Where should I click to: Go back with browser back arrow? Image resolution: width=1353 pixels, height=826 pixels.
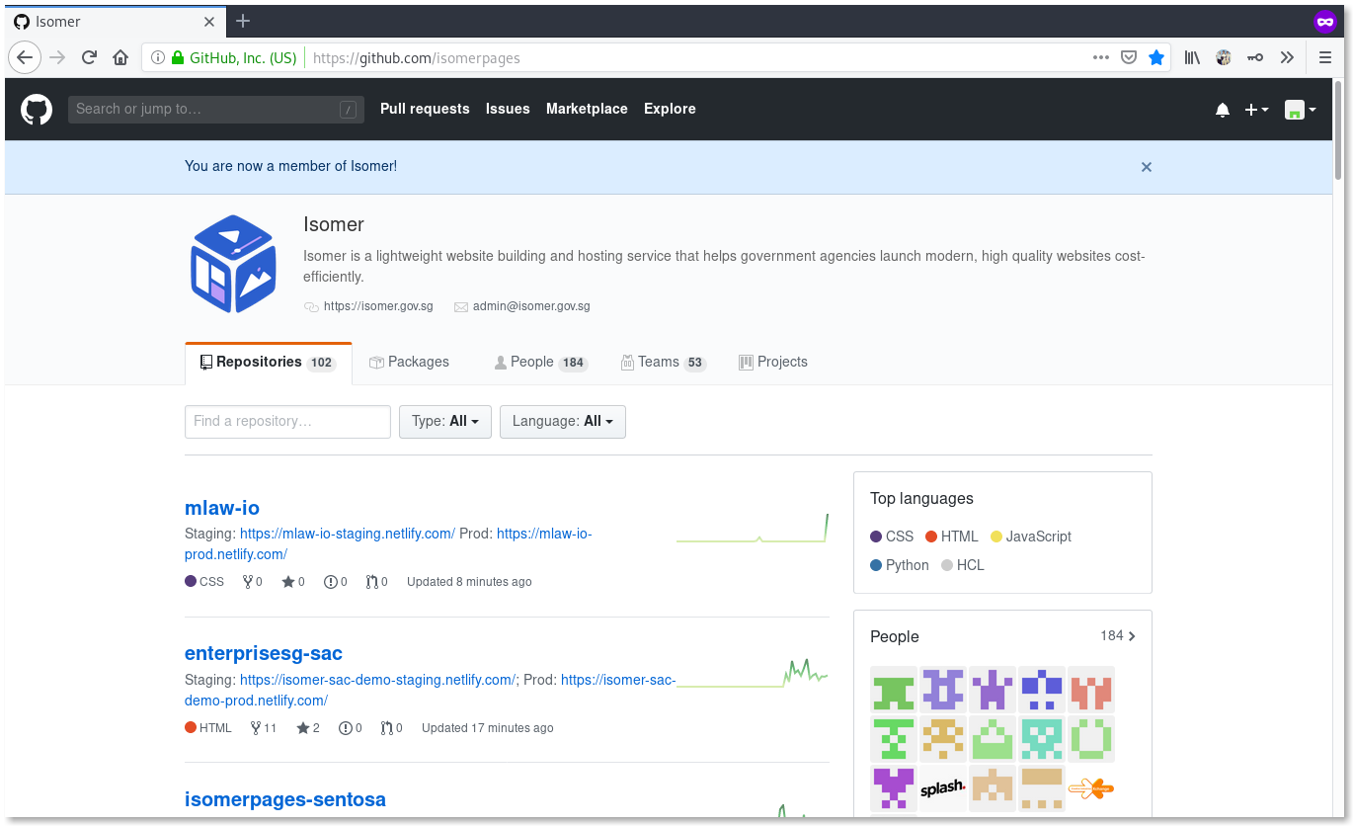tap(26, 57)
